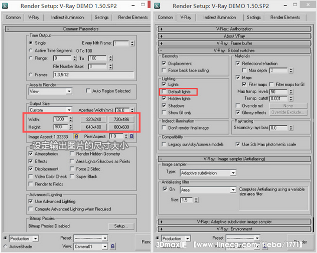Switch to left window Common tab

tap(13, 17)
